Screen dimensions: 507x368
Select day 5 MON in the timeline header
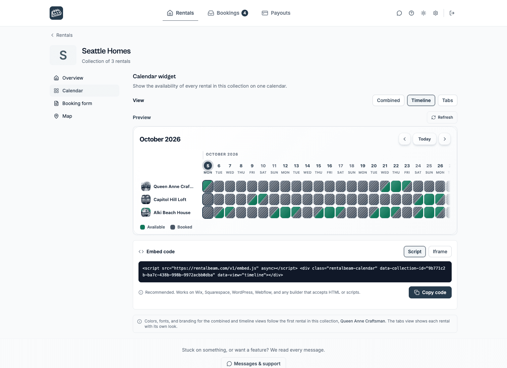(208, 168)
